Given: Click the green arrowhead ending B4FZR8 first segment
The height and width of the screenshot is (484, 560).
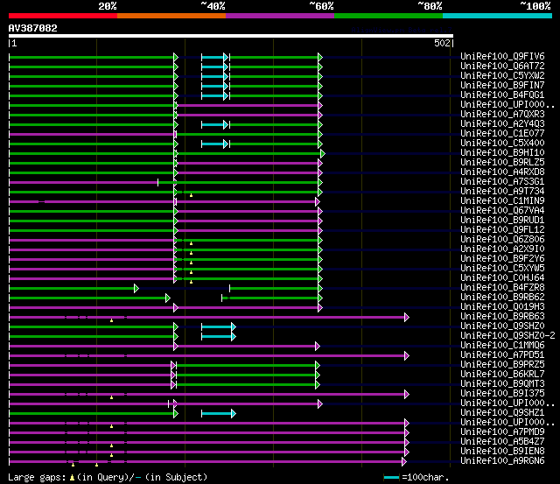Looking at the screenshot, I should [136, 288].
